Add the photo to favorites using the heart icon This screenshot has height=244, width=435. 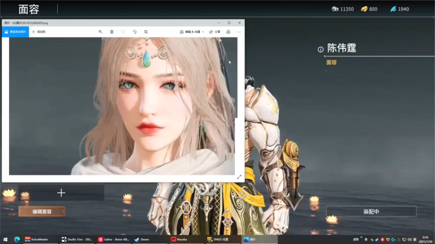point(123,32)
